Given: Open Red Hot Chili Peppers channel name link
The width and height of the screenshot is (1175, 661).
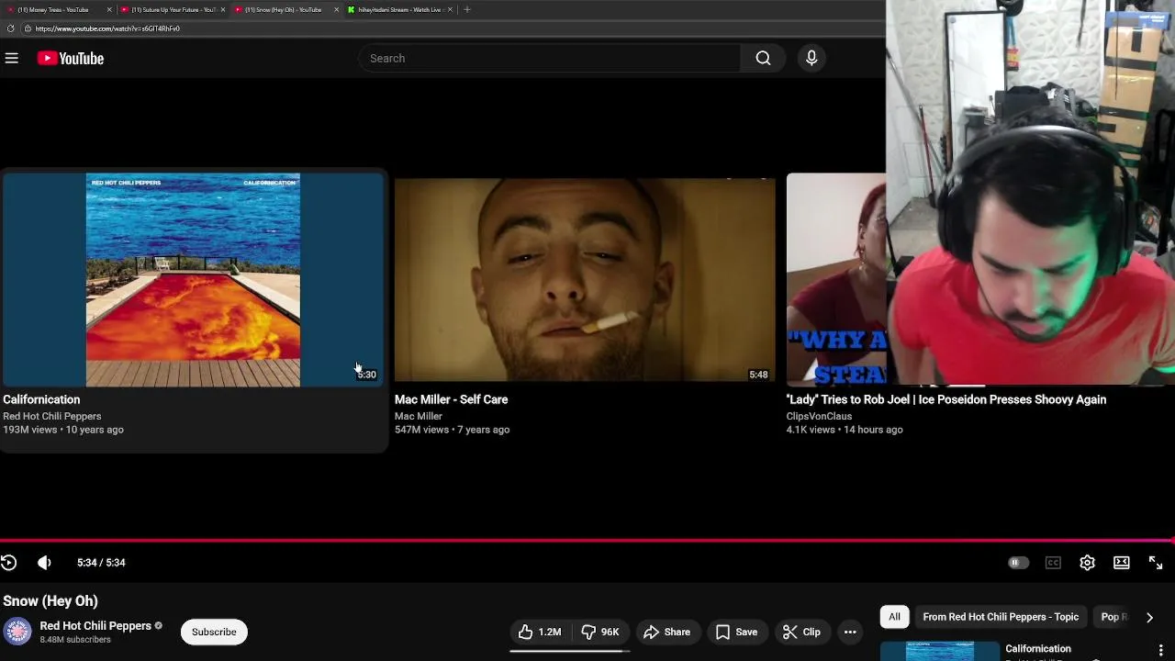Looking at the screenshot, I should 95,626.
